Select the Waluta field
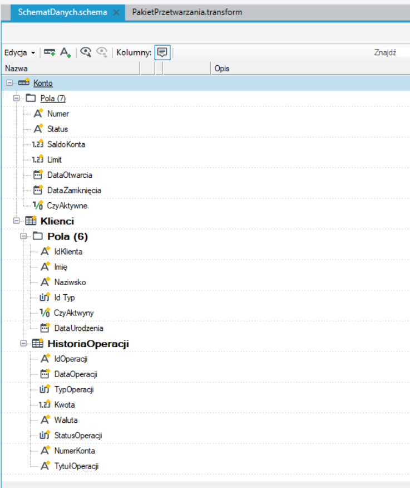Image resolution: width=410 pixels, height=488 pixels. click(x=66, y=420)
